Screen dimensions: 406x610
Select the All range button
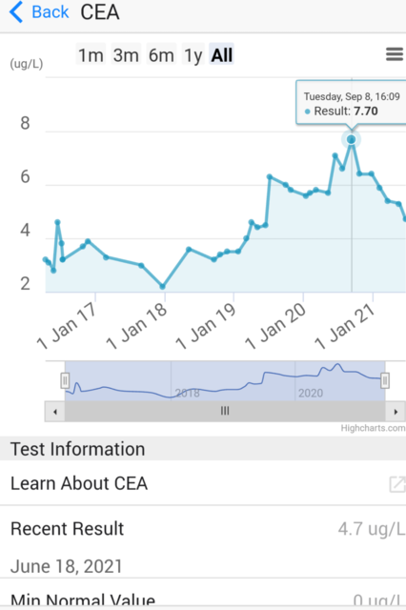click(222, 55)
